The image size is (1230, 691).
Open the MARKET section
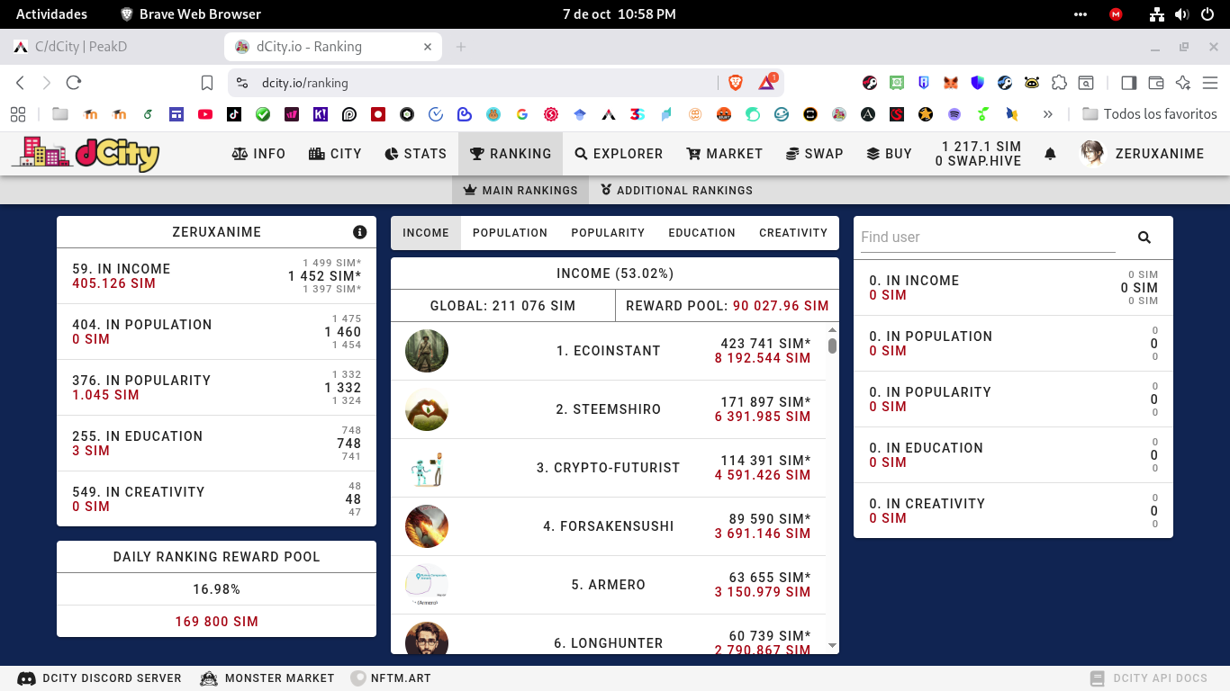click(724, 153)
